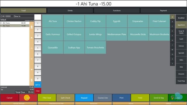Insert a Course Line
Screen dimensions: 187x105
pyautogui.click(x=103, y=98)
